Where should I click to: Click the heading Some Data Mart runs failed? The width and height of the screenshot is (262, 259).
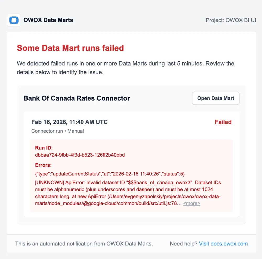pos(70,48)
